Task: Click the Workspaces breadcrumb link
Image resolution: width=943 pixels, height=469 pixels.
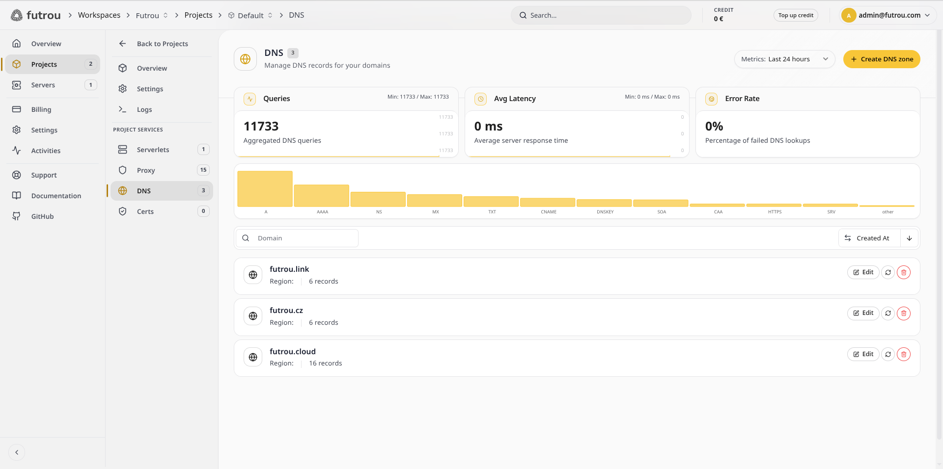Action: coord(99,15)
